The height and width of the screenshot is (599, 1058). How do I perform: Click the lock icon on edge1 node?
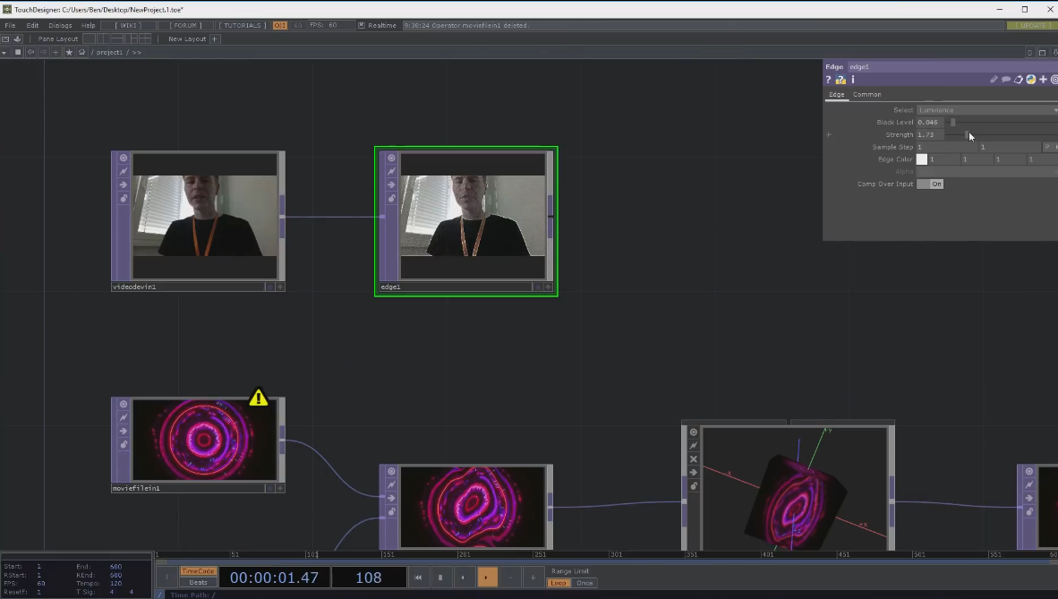click(x=391, y=199)
